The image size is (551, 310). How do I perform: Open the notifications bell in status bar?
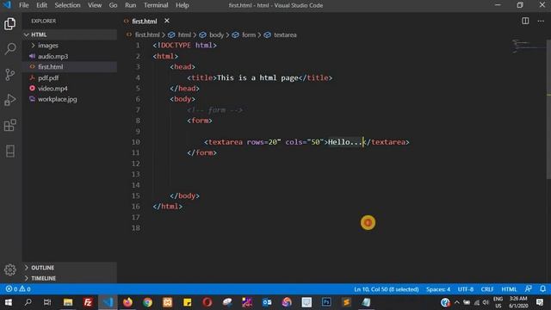[x=542, y=289]
